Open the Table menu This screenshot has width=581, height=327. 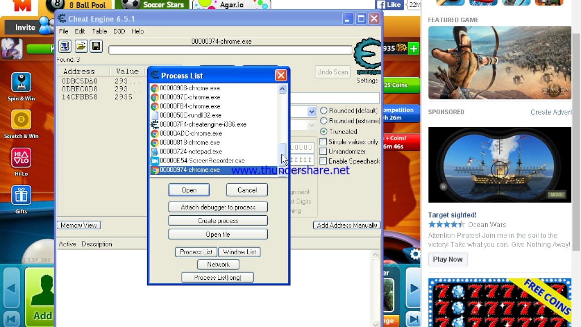tap(99, 31)
